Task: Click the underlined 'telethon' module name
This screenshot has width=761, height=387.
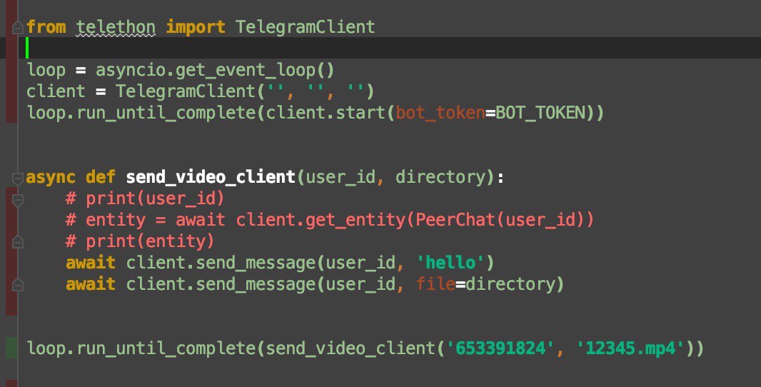Action: 116,26
